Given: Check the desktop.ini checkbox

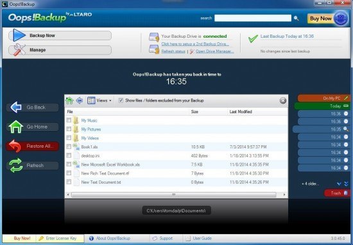Looking at the screenshot, I should point(69,155).
